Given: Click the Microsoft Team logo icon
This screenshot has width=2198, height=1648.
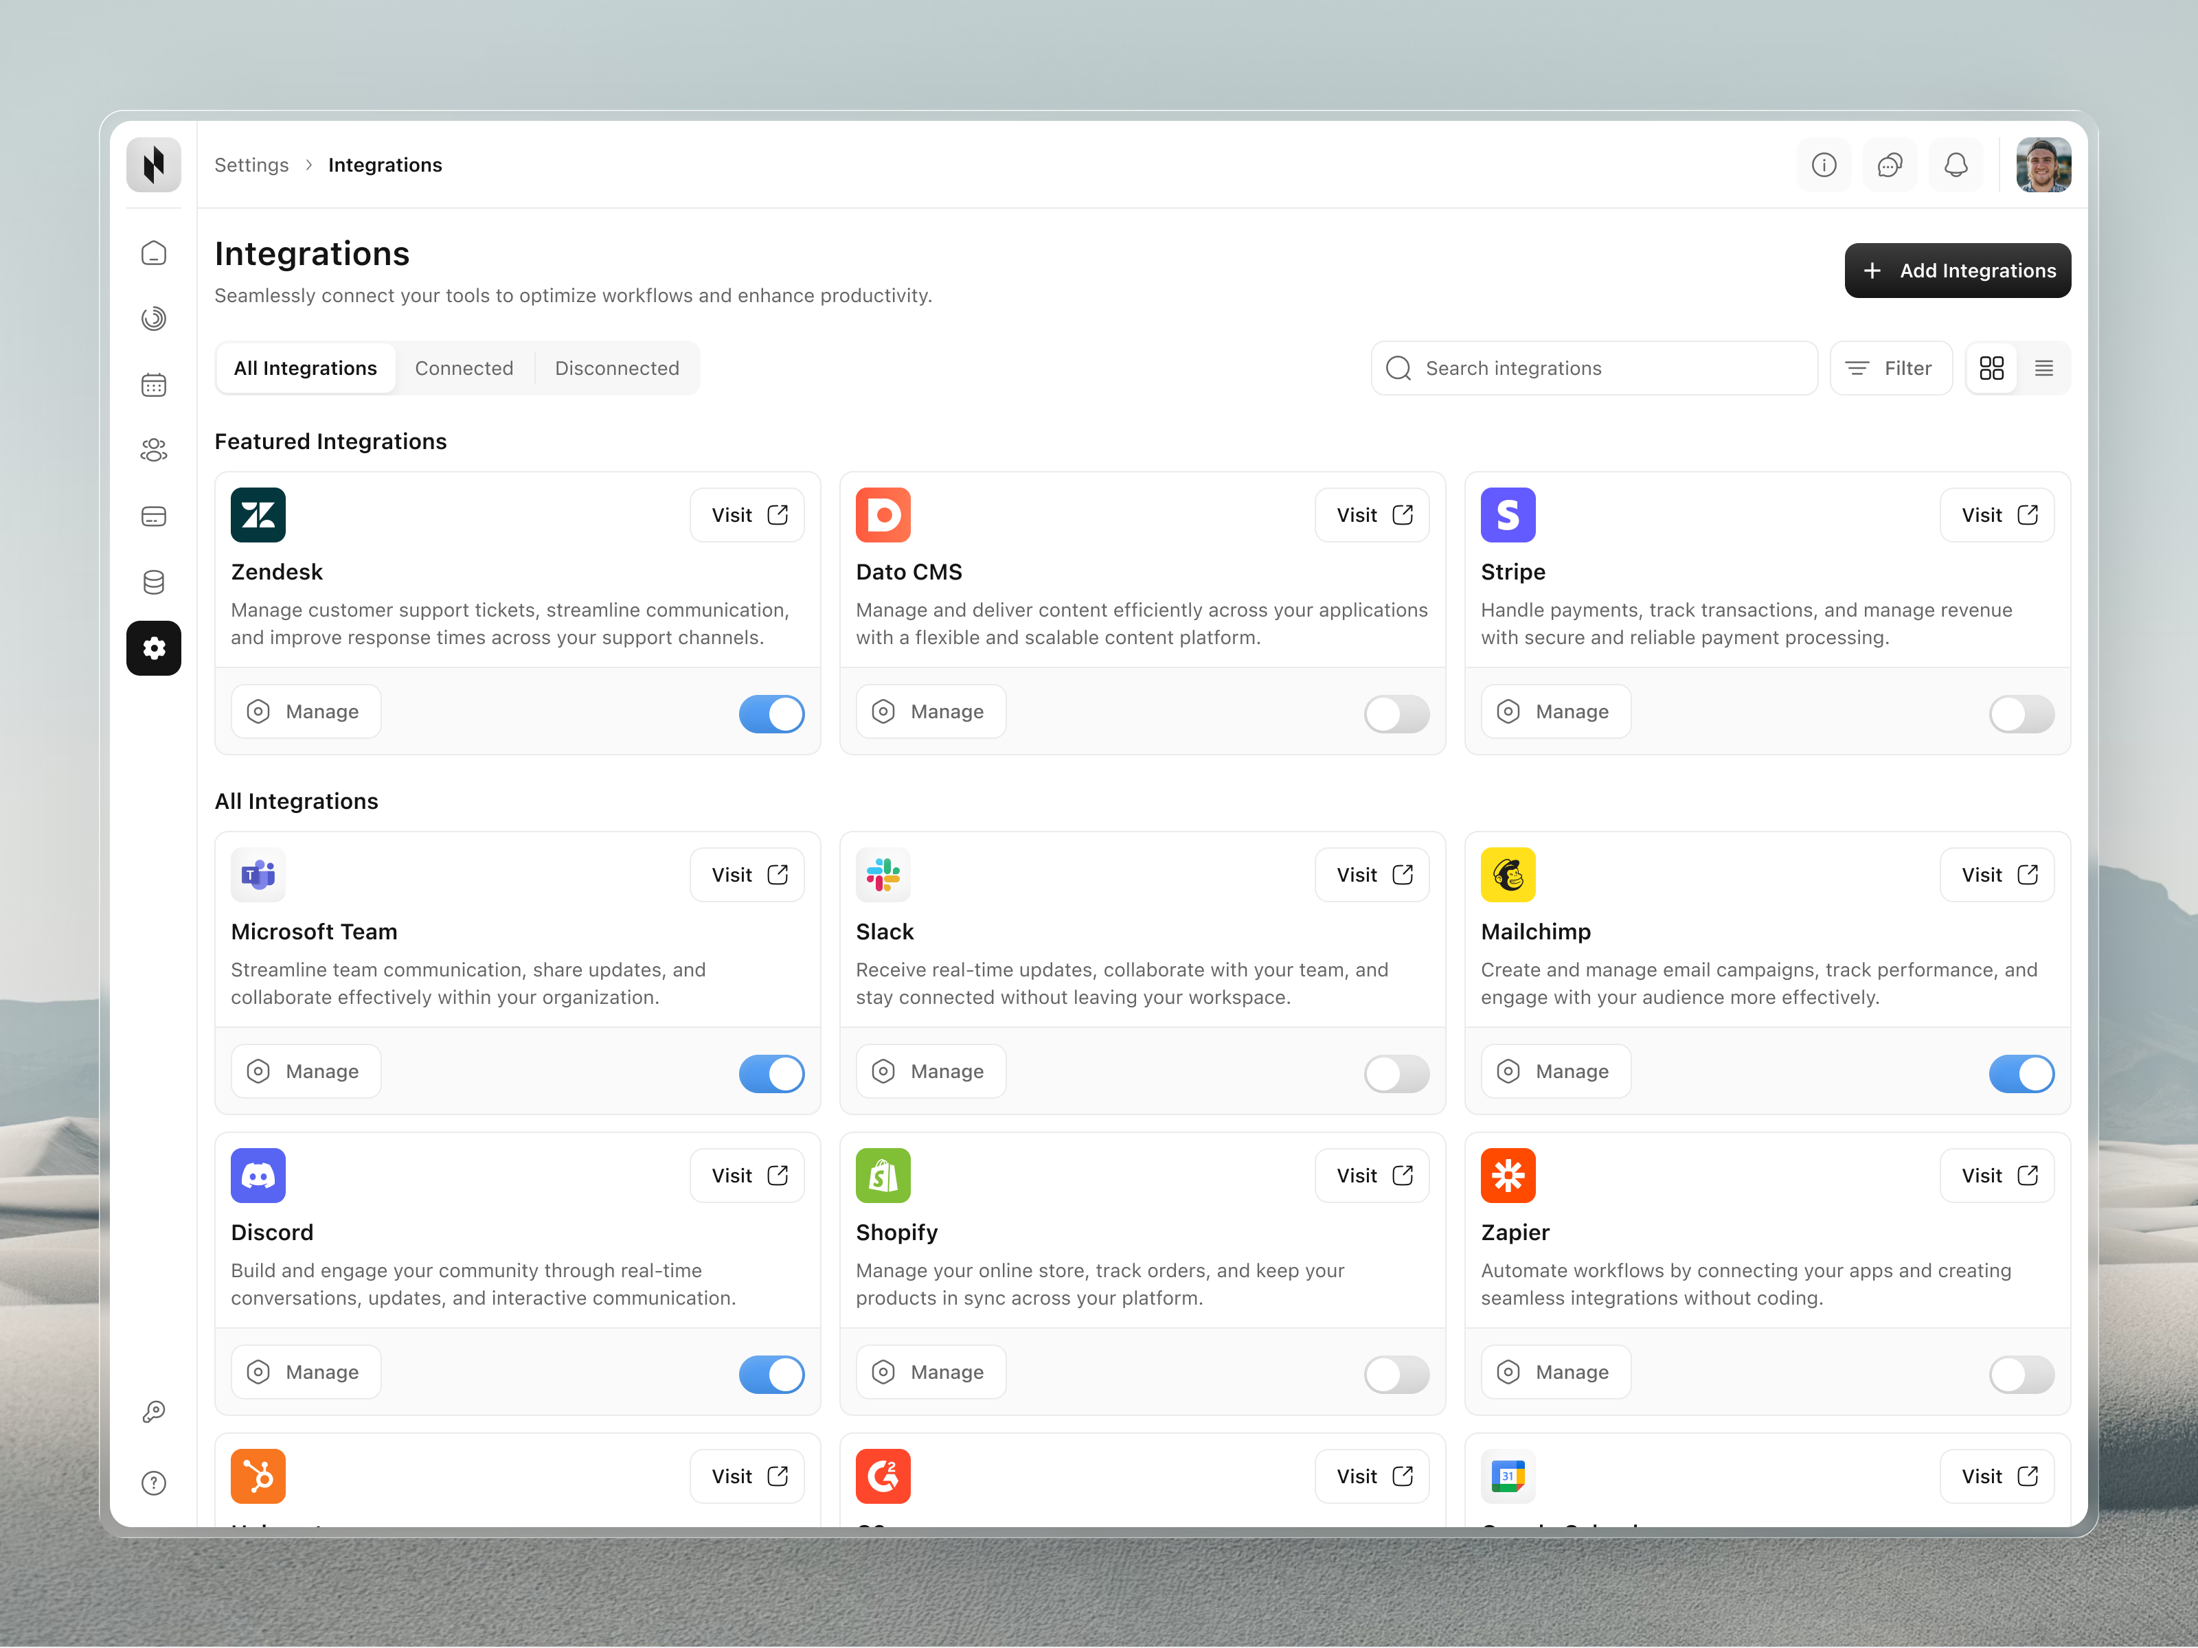Looking at the screenshot, I should pos(258,875).
